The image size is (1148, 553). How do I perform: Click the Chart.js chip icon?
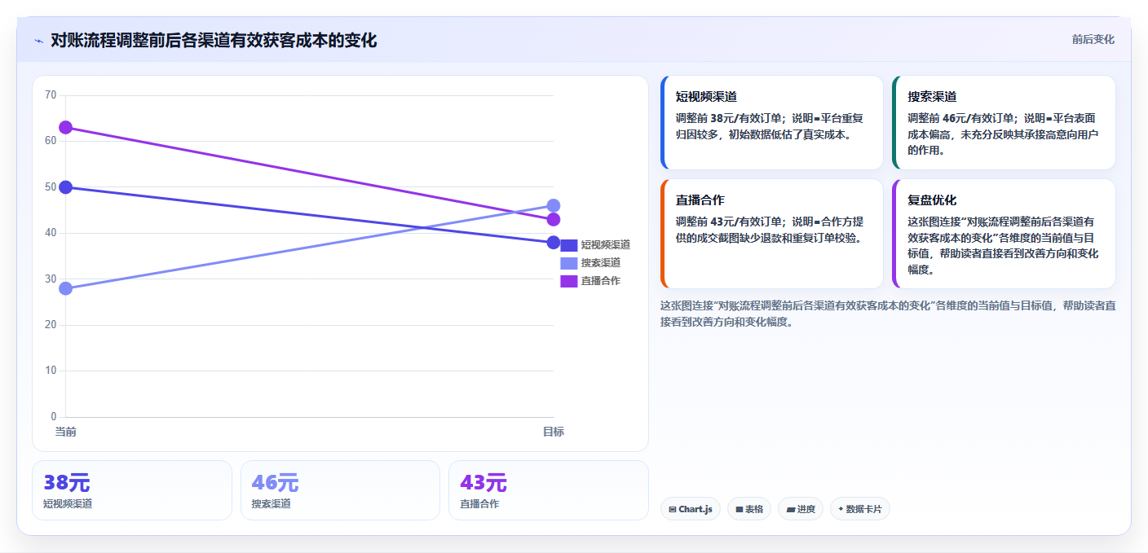click(673, 510)
